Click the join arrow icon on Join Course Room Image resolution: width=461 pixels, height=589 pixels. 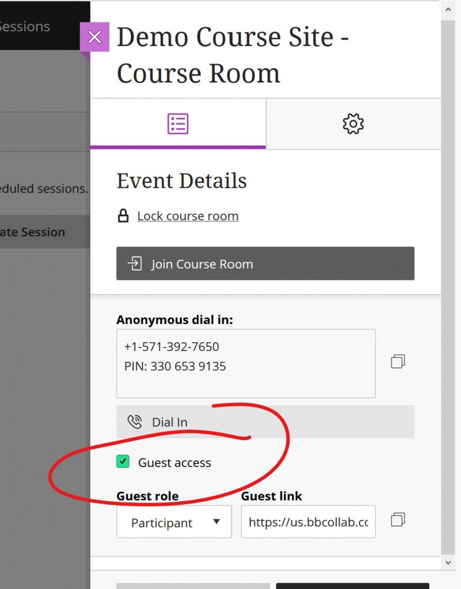point(133,263)
